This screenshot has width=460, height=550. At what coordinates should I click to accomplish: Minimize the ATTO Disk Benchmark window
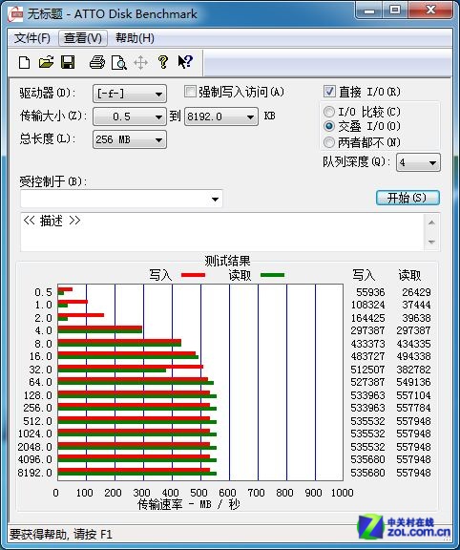click(x=369, y=11)
